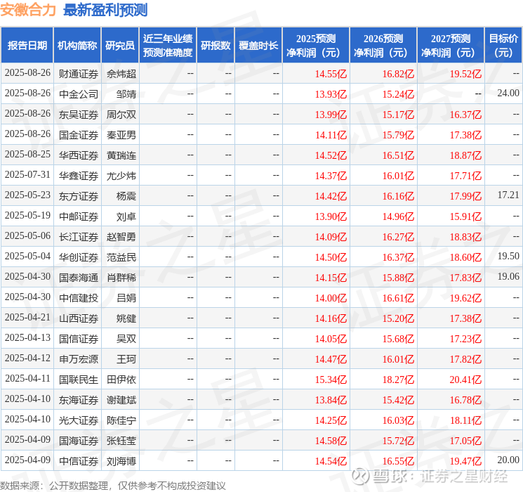Click analyst name 田伊依

121,380
